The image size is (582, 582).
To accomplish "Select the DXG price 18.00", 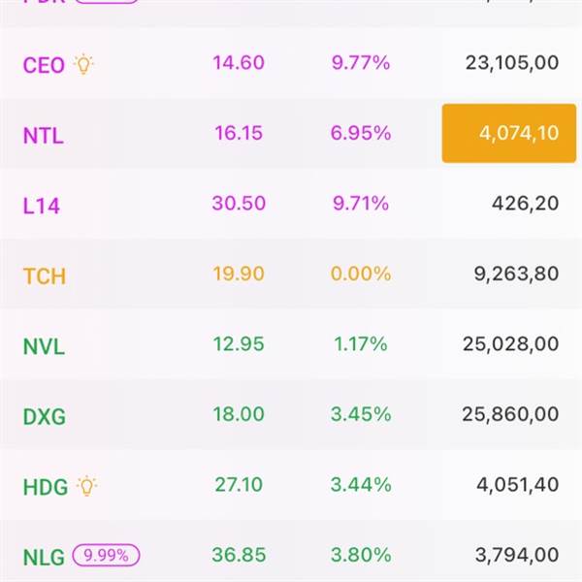I will [239, 414].
